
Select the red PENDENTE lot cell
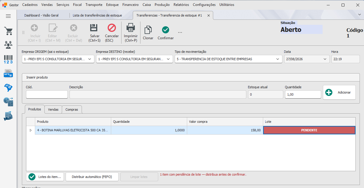click(x=309, y=130)
